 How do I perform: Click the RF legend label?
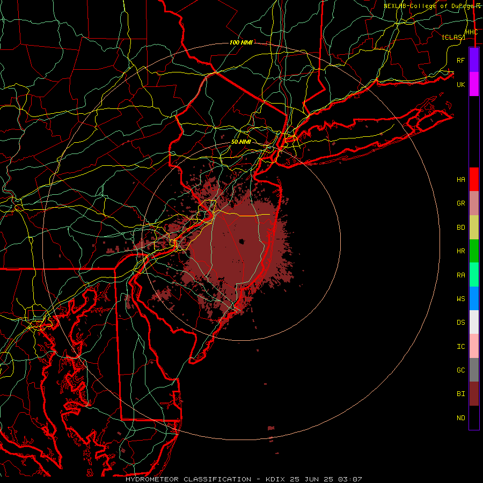tap(461, 60)
